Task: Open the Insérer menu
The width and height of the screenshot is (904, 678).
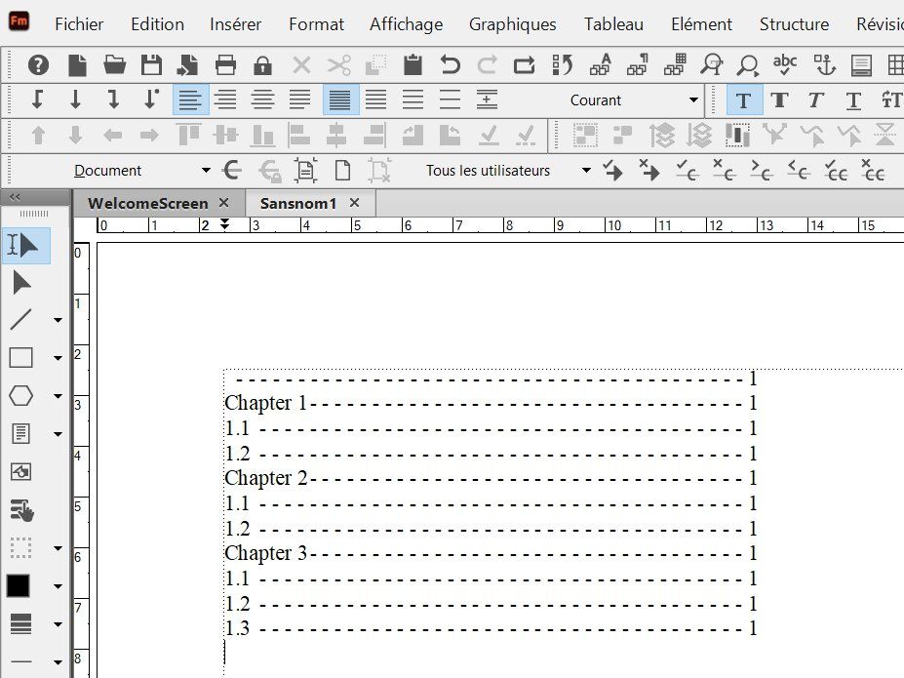Action: tap(235, 24)
